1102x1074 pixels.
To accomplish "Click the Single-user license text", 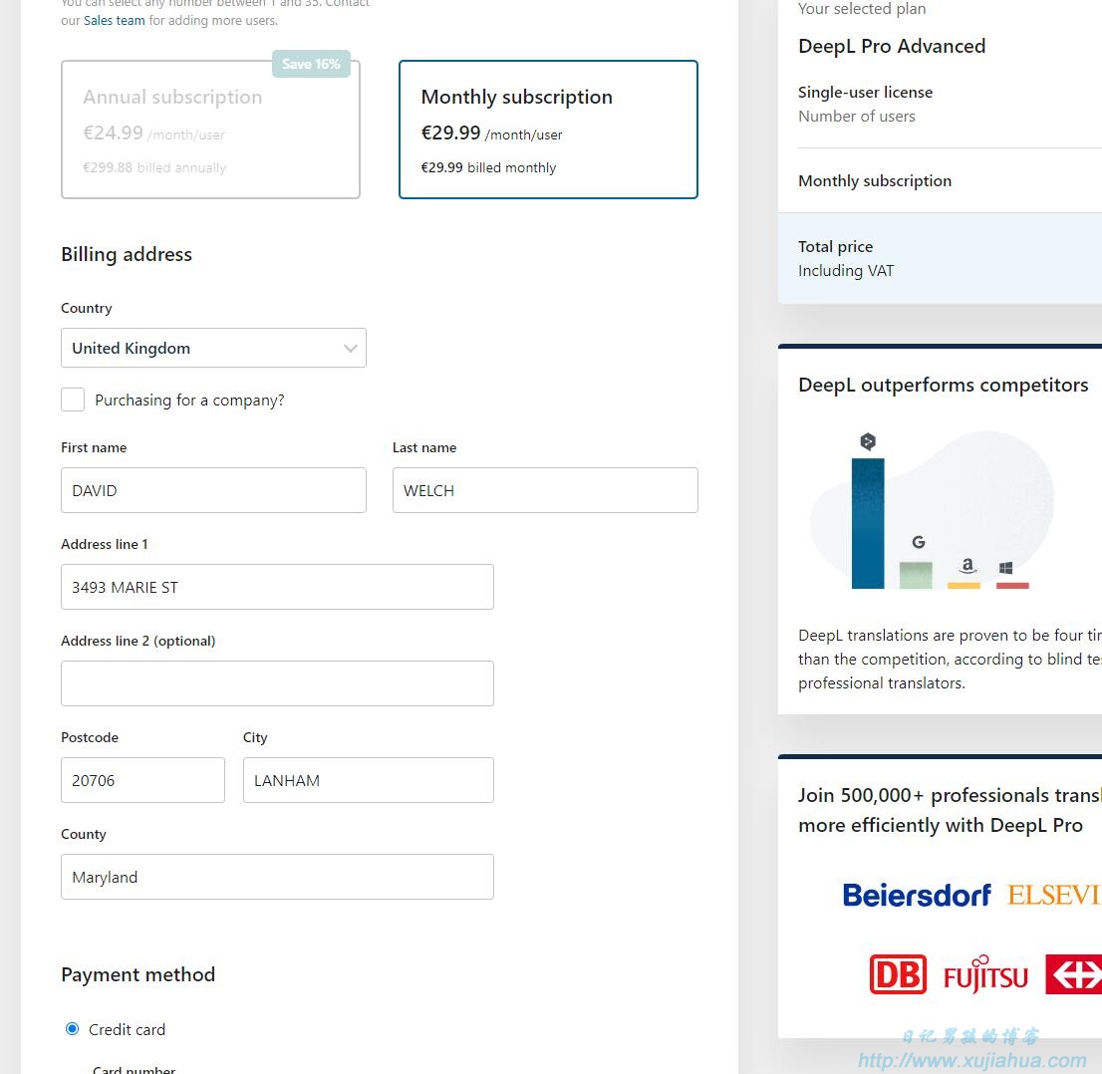I will pyautogui.click(x=865, y=92).
